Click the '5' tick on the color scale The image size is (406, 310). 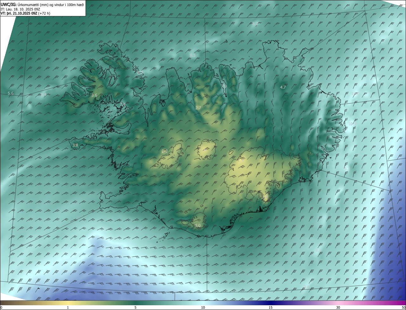pos(135,307)
